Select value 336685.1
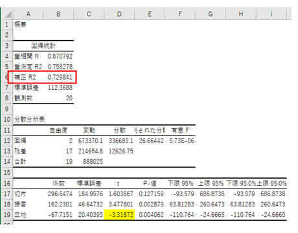 tap(121, 140)
